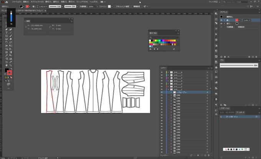The image size is (261, 159).
Task: Select the Pen tool
Action: click(7, 30)
